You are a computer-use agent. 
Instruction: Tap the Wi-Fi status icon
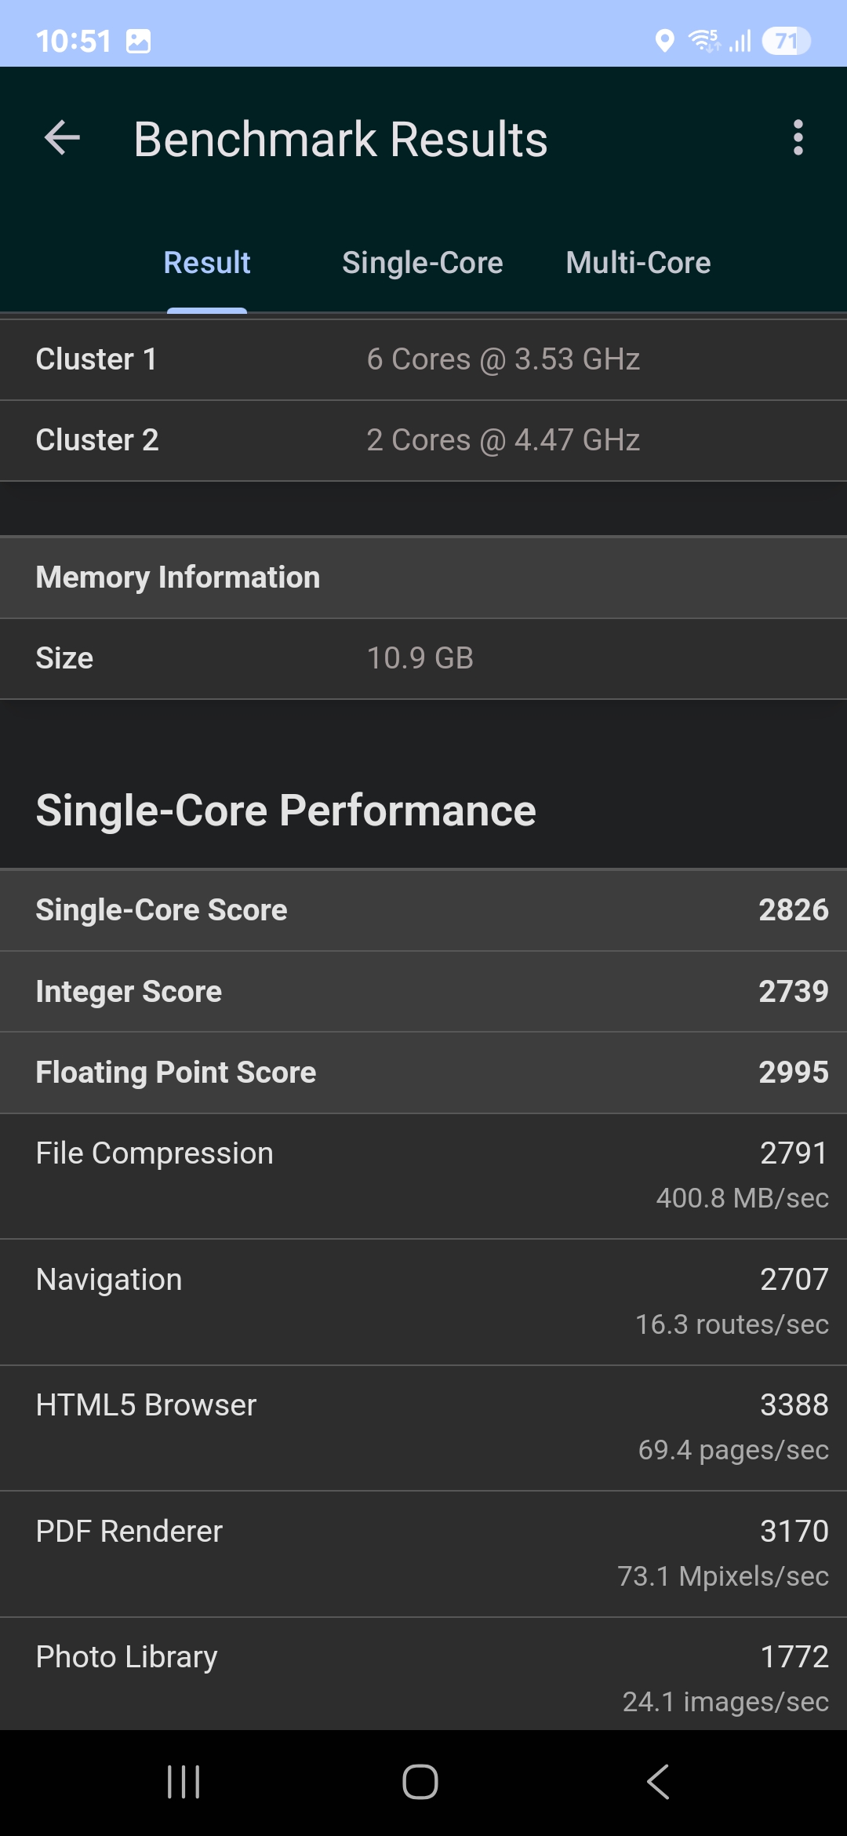coord(703,41)
